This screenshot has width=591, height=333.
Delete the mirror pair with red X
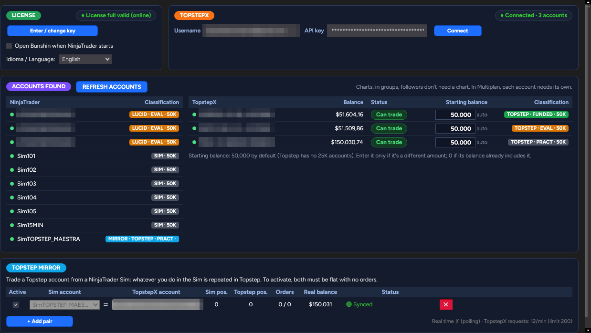click(x=446, y=304)
